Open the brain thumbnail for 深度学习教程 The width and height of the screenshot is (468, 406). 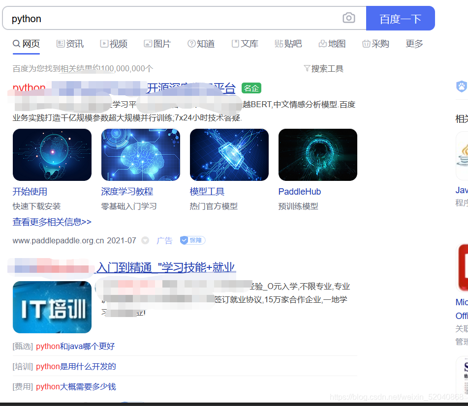pyautogui.click(x=141, y=155)
